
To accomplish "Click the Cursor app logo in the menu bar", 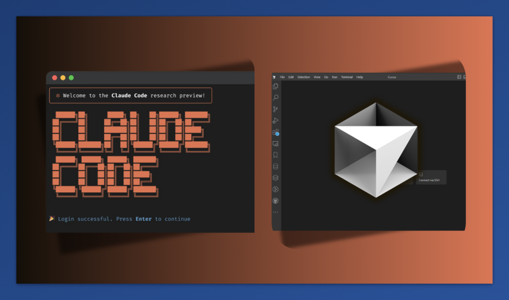I will pos(274,77).
